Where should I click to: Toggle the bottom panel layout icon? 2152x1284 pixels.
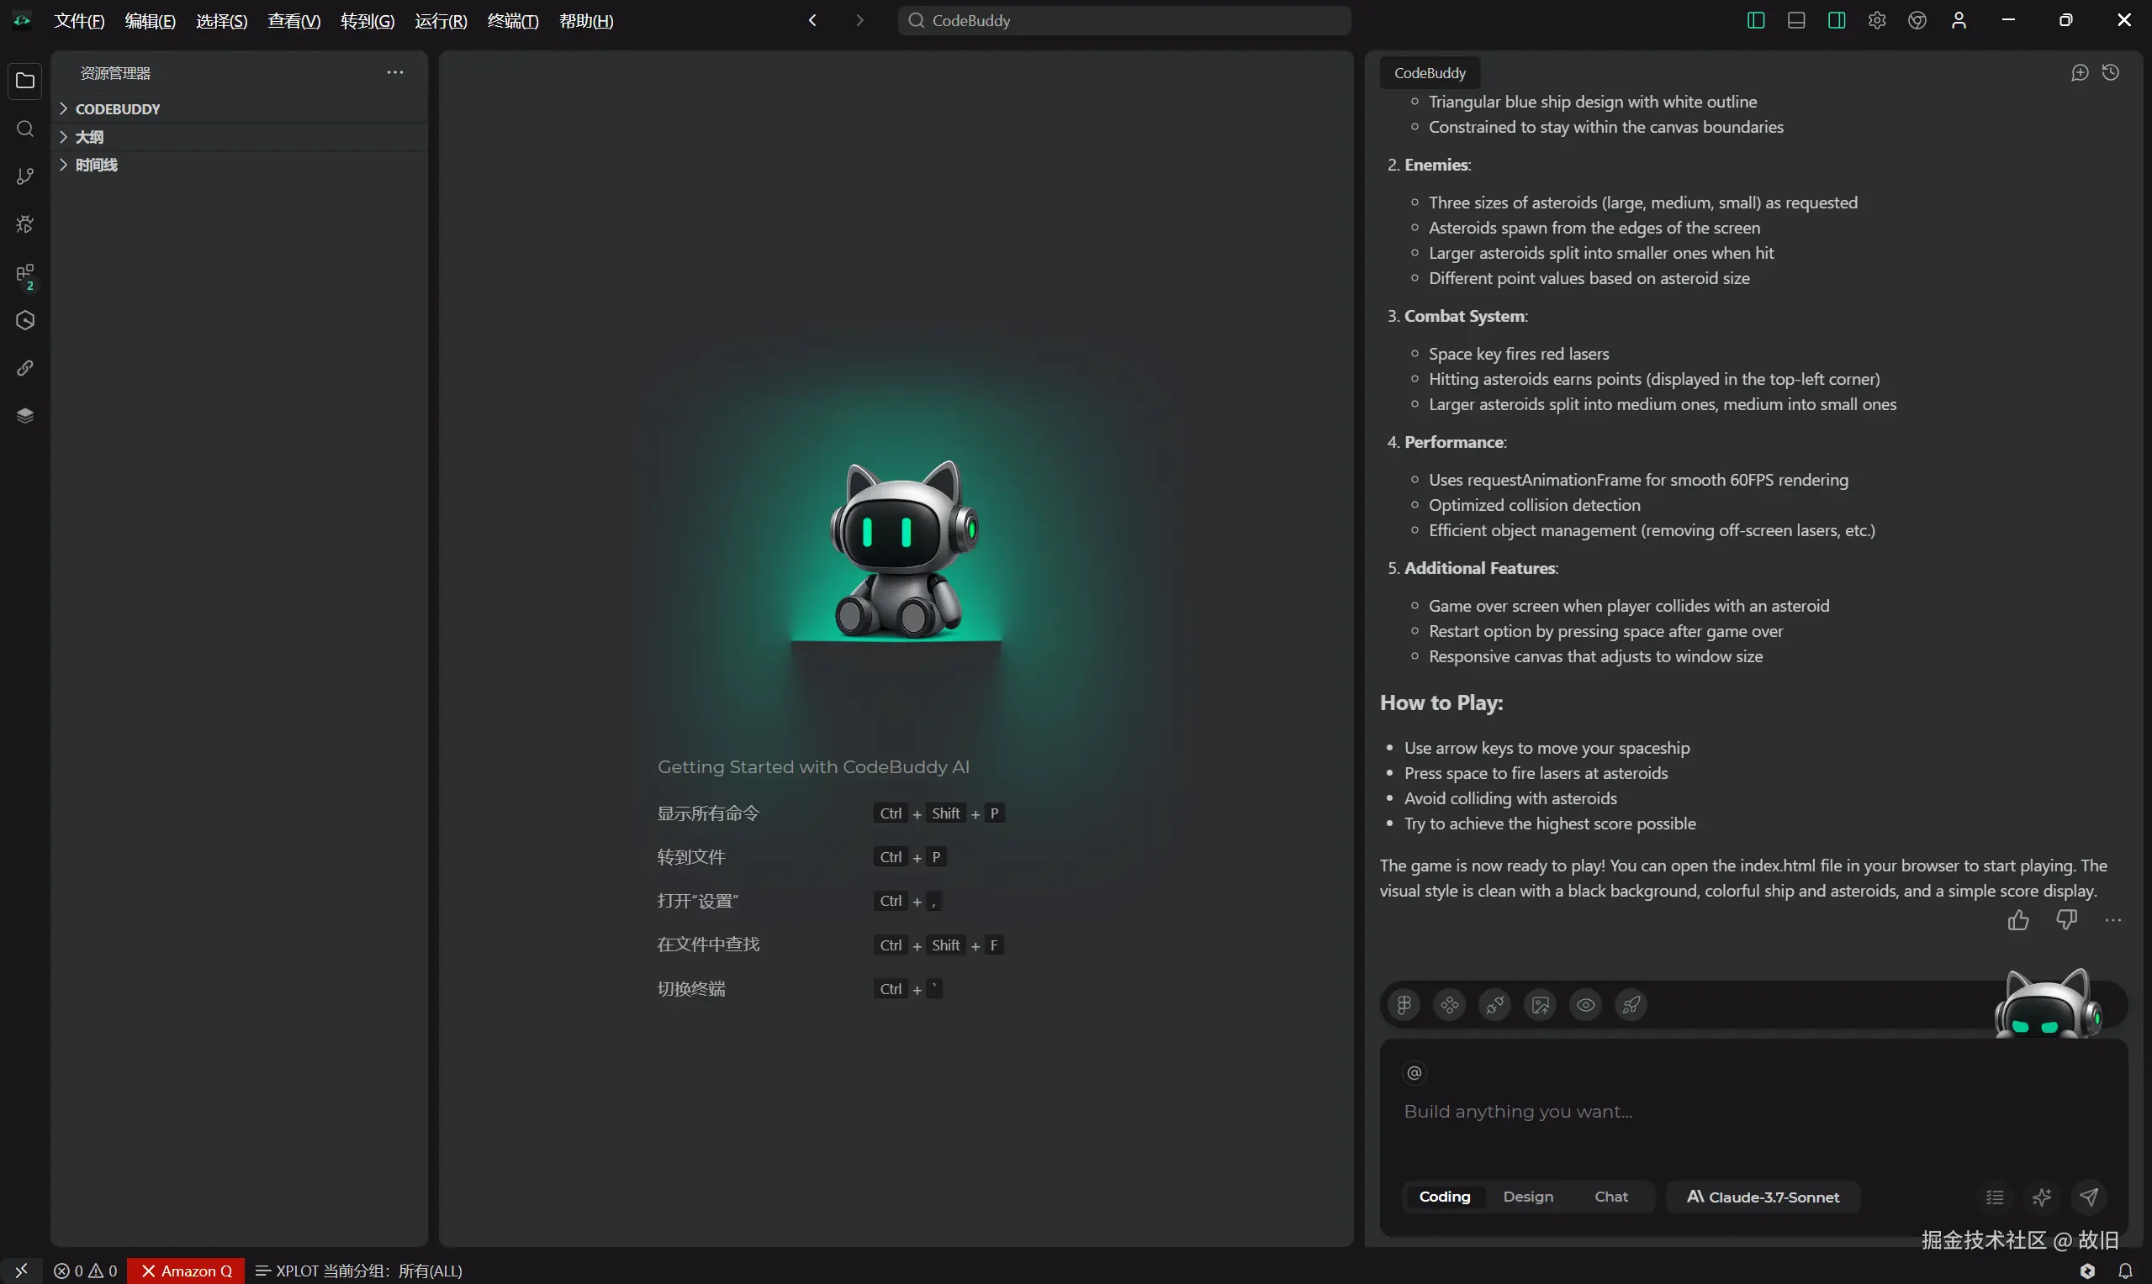[x=1796, y=20]
